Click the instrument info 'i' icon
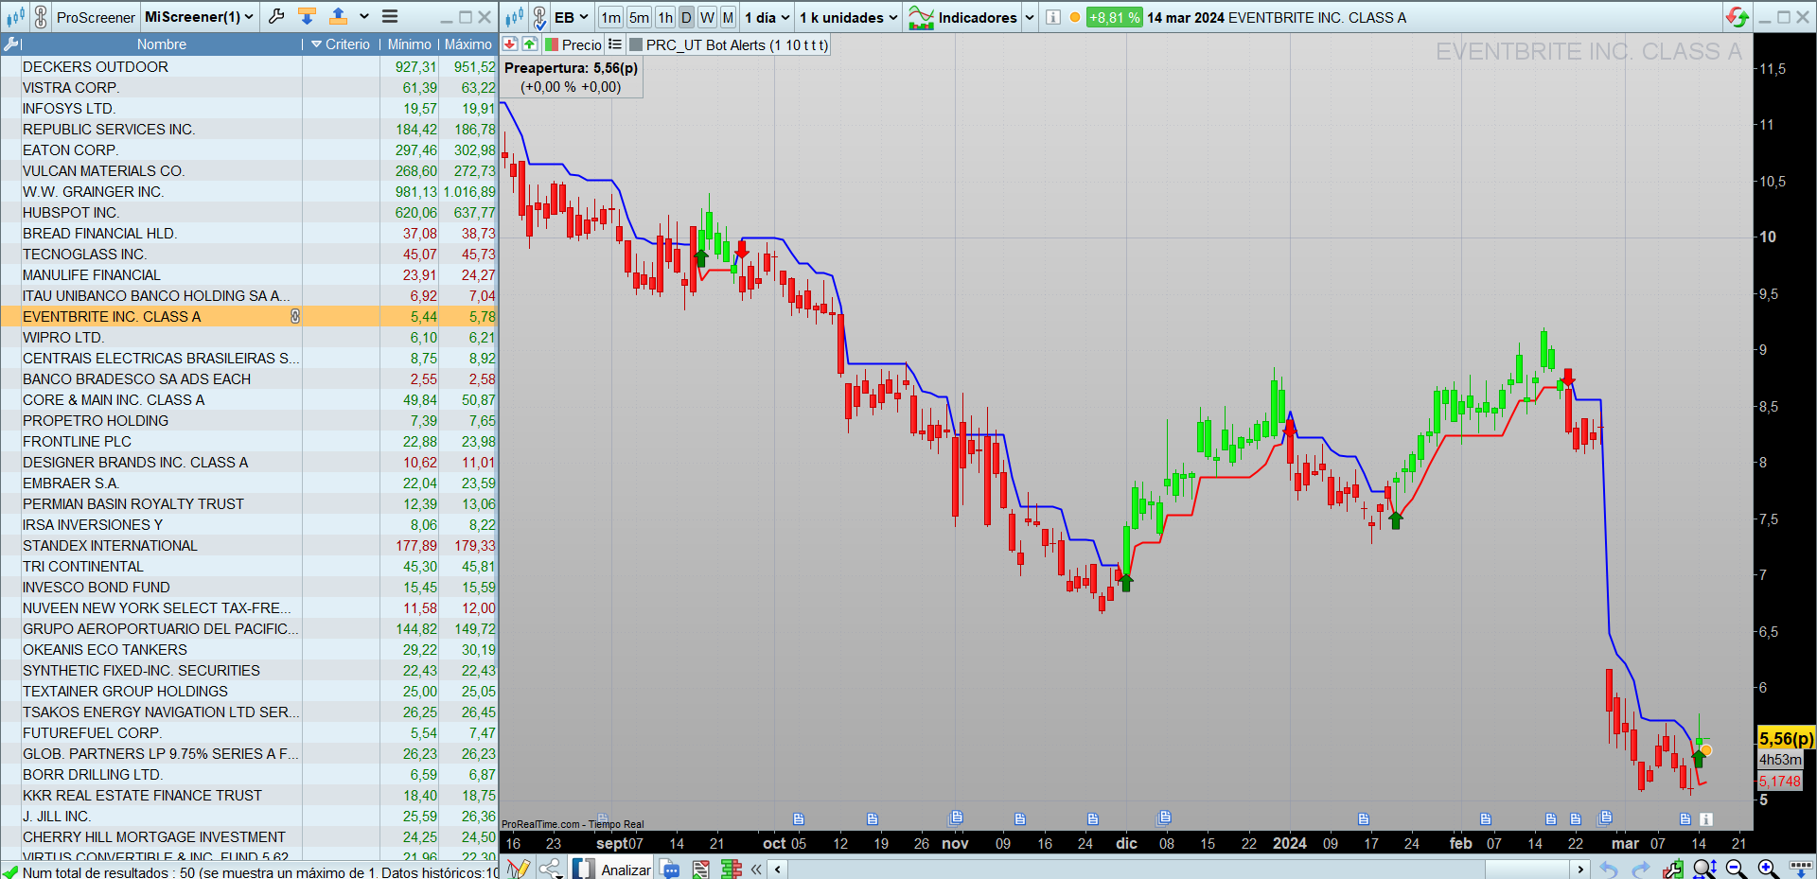The height and width of the screenshot is (879, 1817). [x=1052, y=17]
